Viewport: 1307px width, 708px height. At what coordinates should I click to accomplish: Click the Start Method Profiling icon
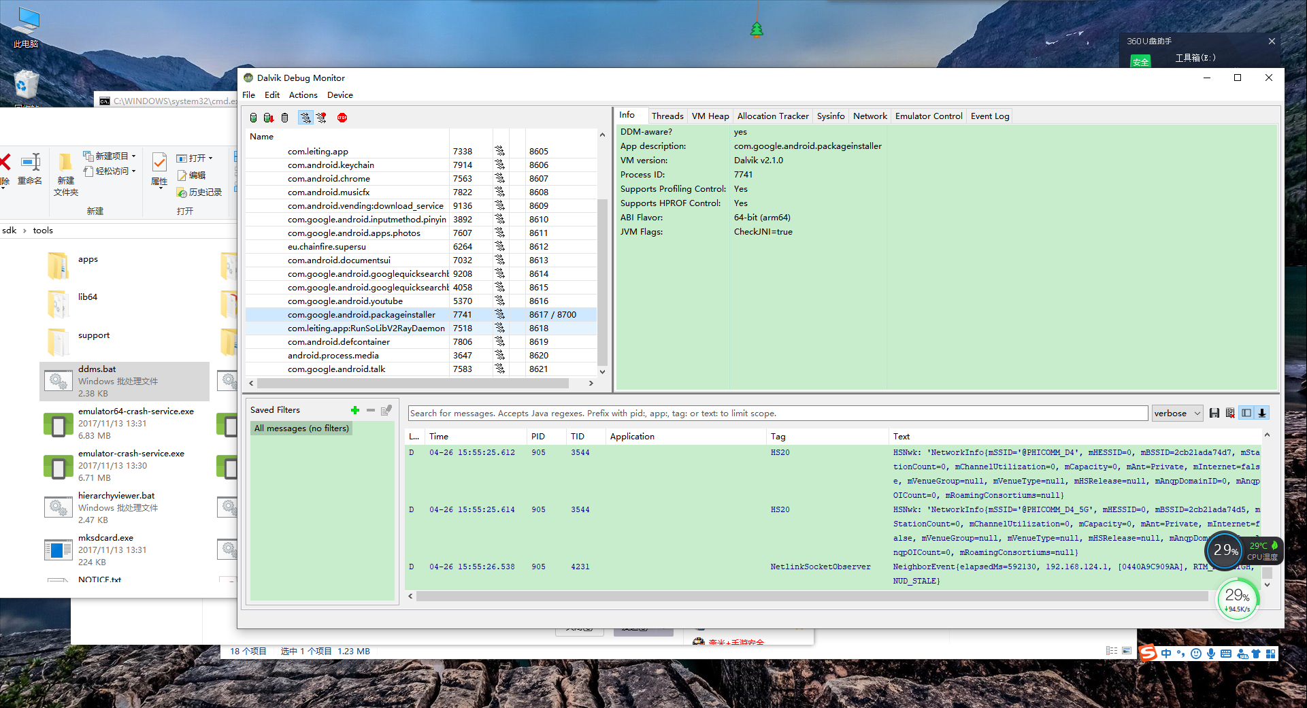(321, 118)
